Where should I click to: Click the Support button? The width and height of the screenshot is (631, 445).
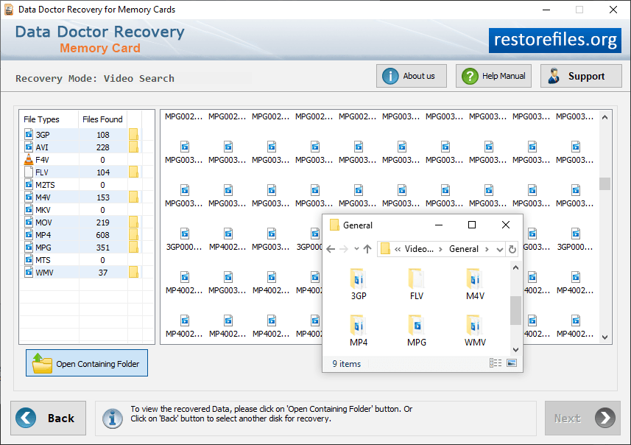click(x=581, y=76)
